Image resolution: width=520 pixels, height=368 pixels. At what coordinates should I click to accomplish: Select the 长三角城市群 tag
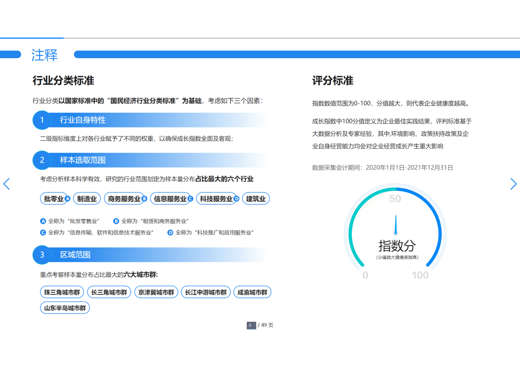(x=109, y=292)
